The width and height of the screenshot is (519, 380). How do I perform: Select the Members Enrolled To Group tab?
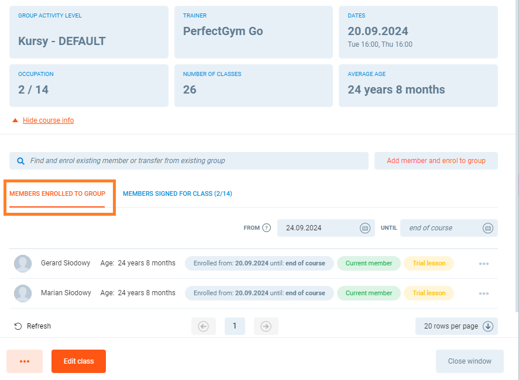[57, 194]
